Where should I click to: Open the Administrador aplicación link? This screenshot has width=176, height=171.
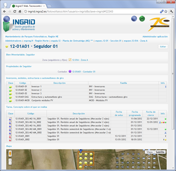click(155, 37)
